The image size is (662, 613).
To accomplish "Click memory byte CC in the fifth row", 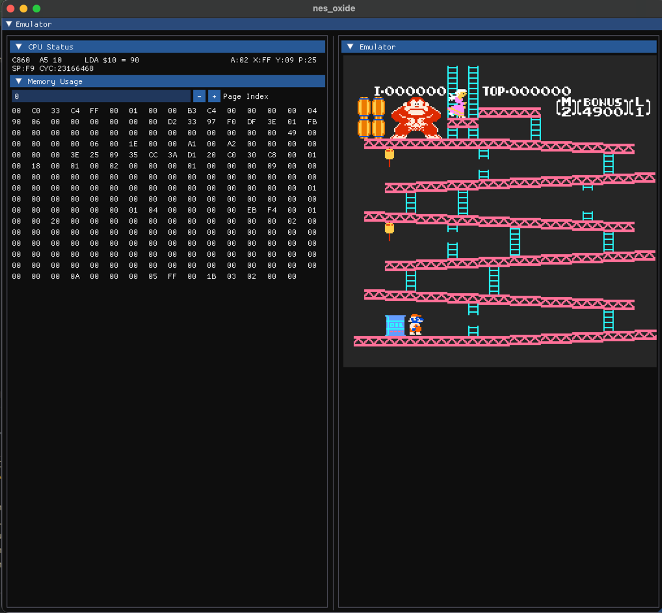I will click(x=153, y=155).
